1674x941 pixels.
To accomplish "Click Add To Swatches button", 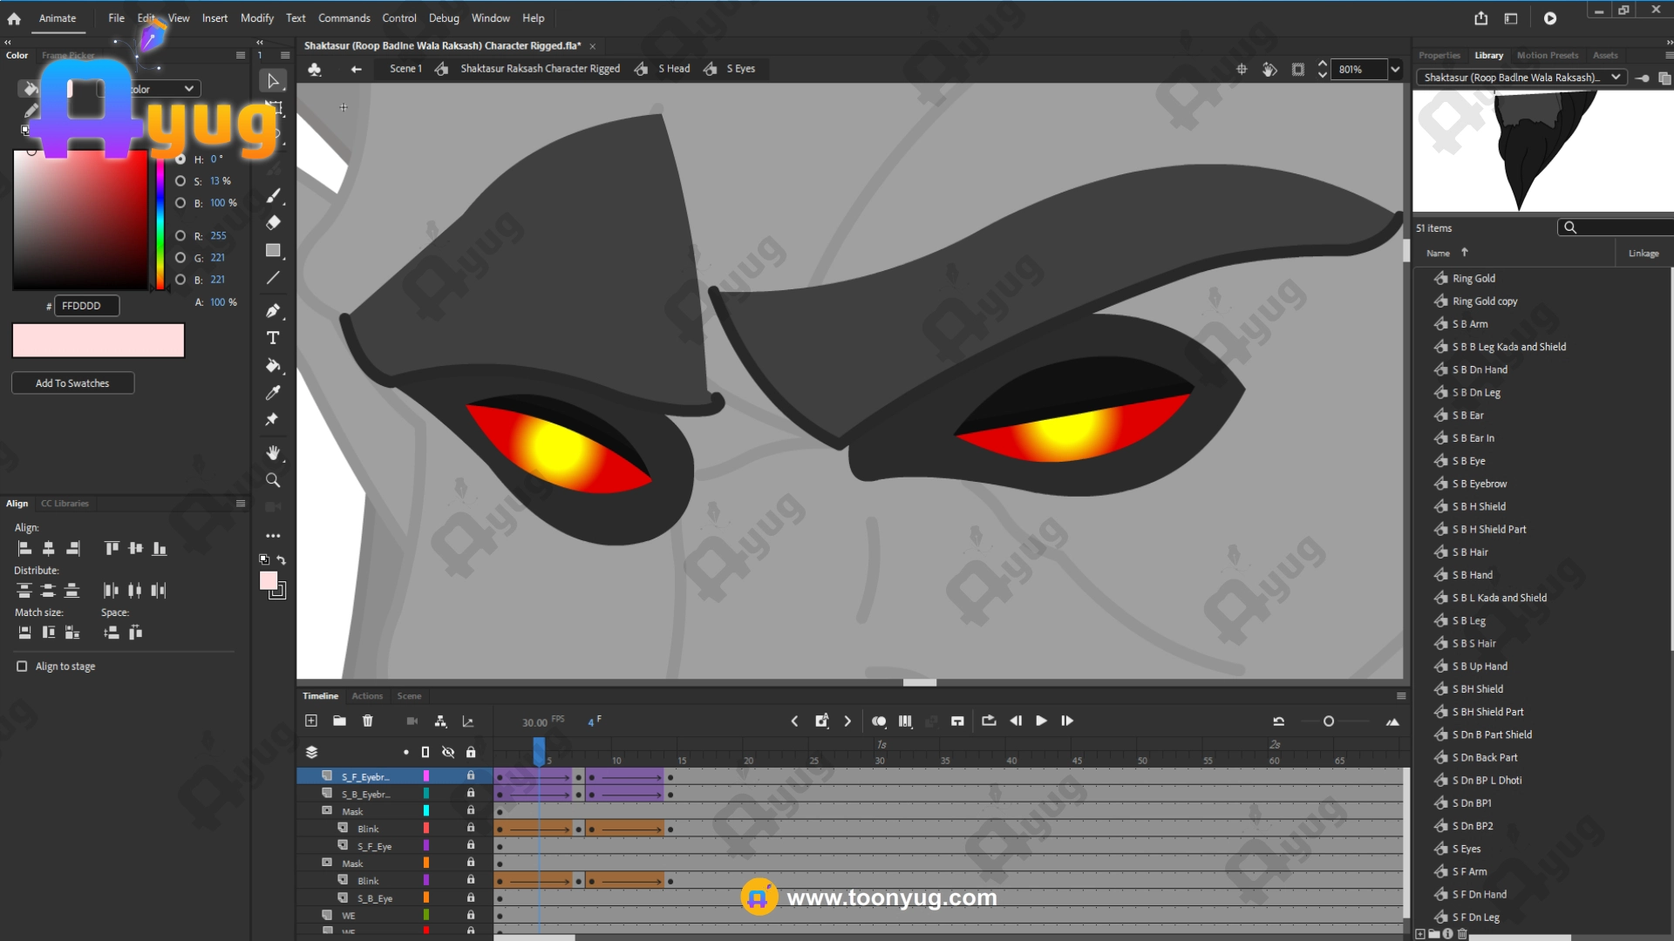I will pos(72,383).
